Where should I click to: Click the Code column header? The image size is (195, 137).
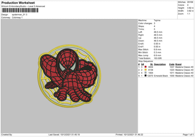click(172, 64)
